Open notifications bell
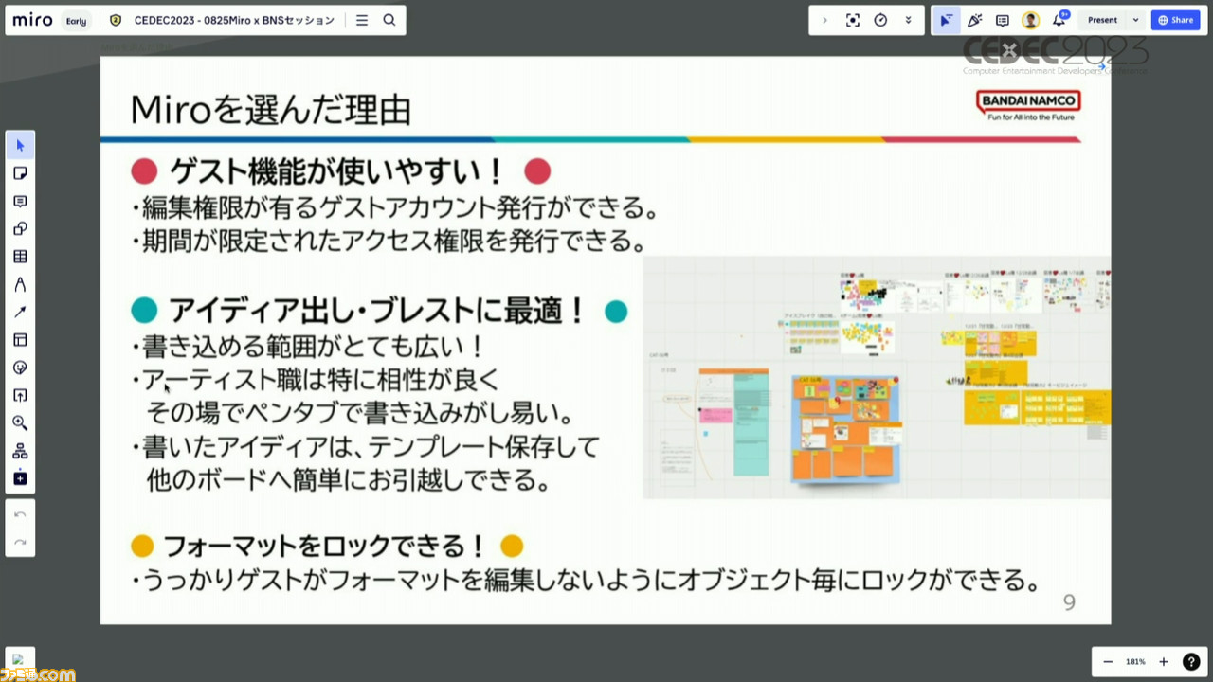Viewport: 1213px width, 682px height. 1059,20
